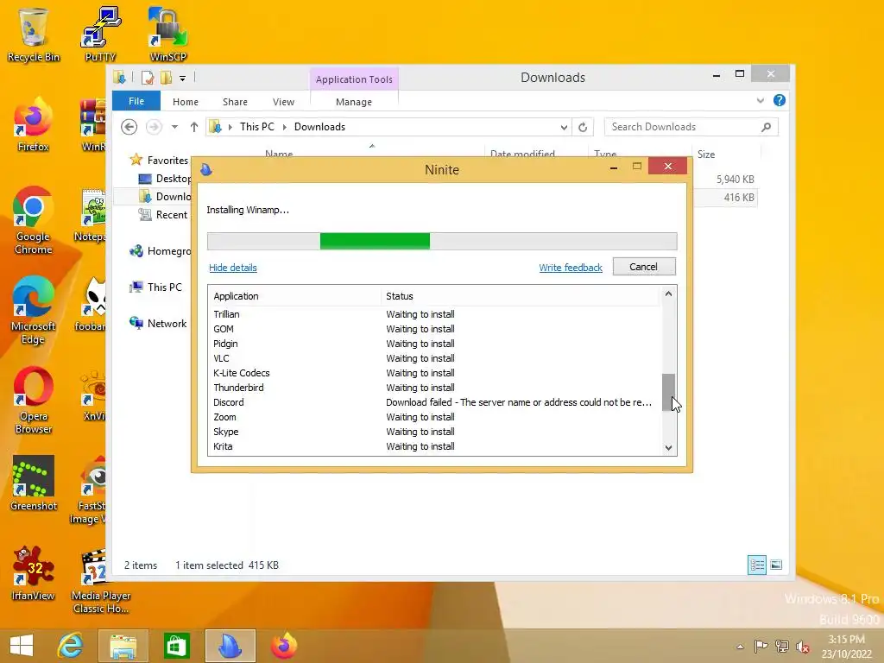Image resolution: width=884 pixels, height=663 pixels.
Task: Open Opera Browser desktop shortcut
Action: pyautogui.click(x=34, y=401)
